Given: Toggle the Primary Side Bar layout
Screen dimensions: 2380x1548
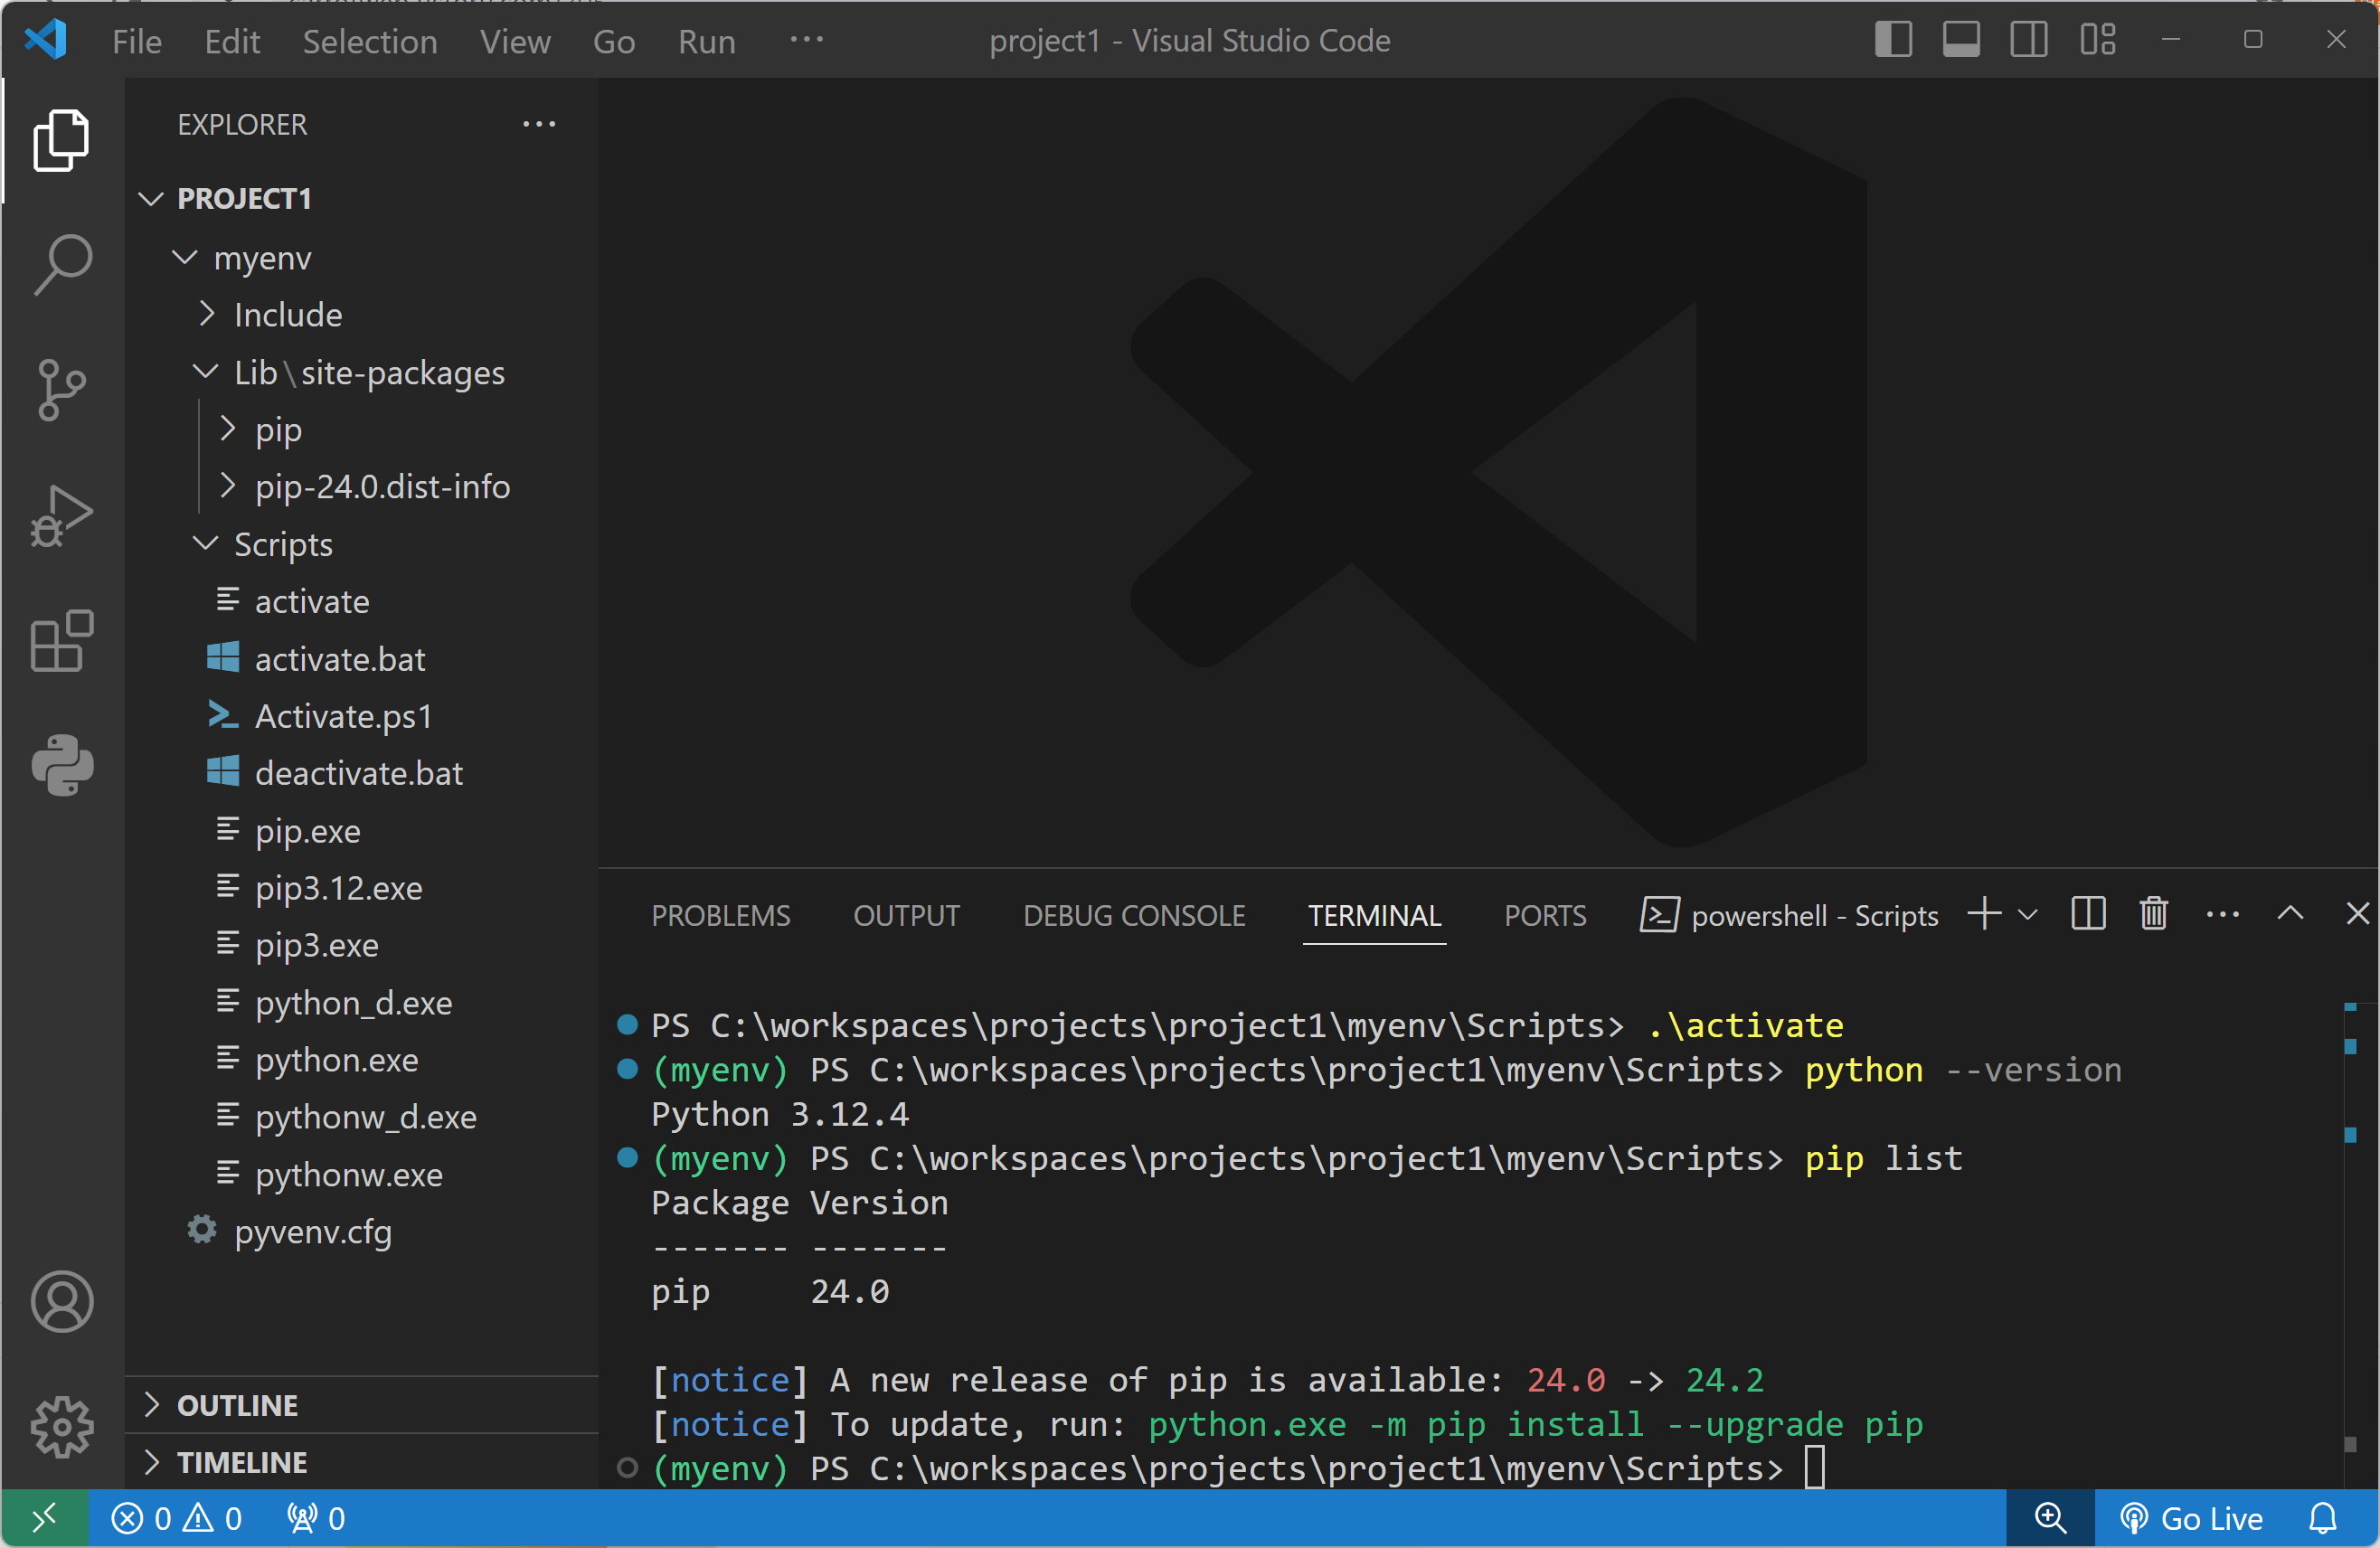Looking at the screenshot, I should click(1893, 40).
